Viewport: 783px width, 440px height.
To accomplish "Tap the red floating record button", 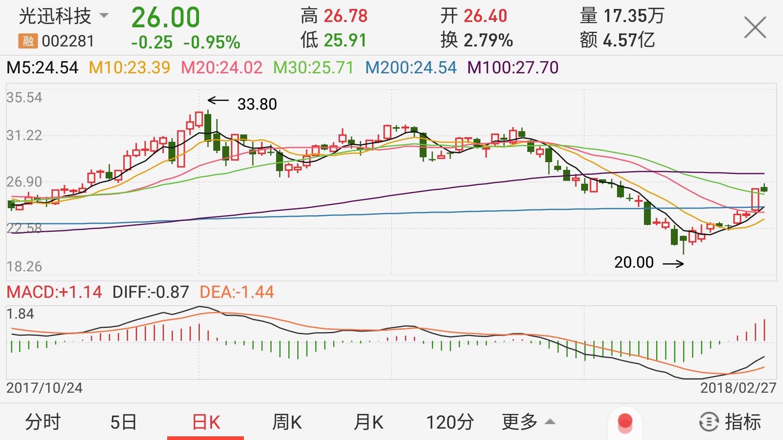I will coord(625,422).
